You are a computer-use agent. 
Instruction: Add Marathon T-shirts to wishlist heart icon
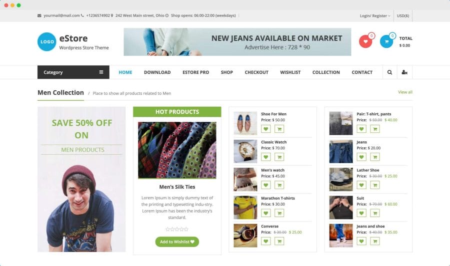tap(266, 213)
